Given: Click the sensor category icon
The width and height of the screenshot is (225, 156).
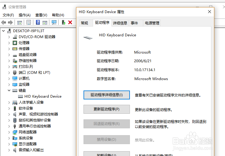Looking at the screenshot, I should (15, 49).
